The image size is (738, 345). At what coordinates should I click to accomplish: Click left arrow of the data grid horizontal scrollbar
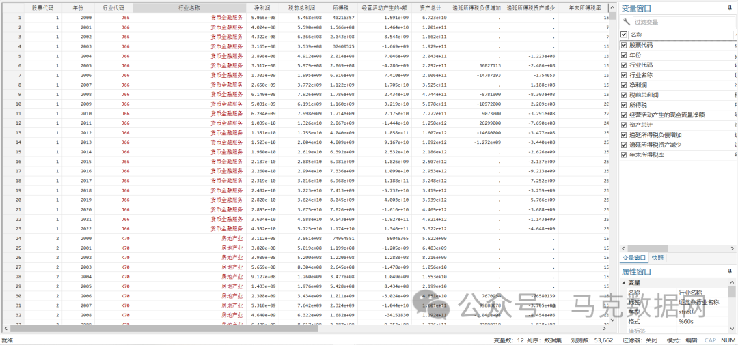(5, 328)
